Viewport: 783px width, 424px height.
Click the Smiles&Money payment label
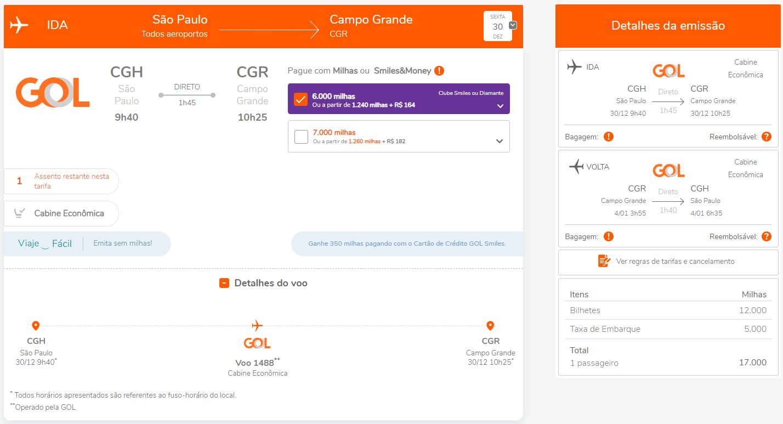pos(402,71)
